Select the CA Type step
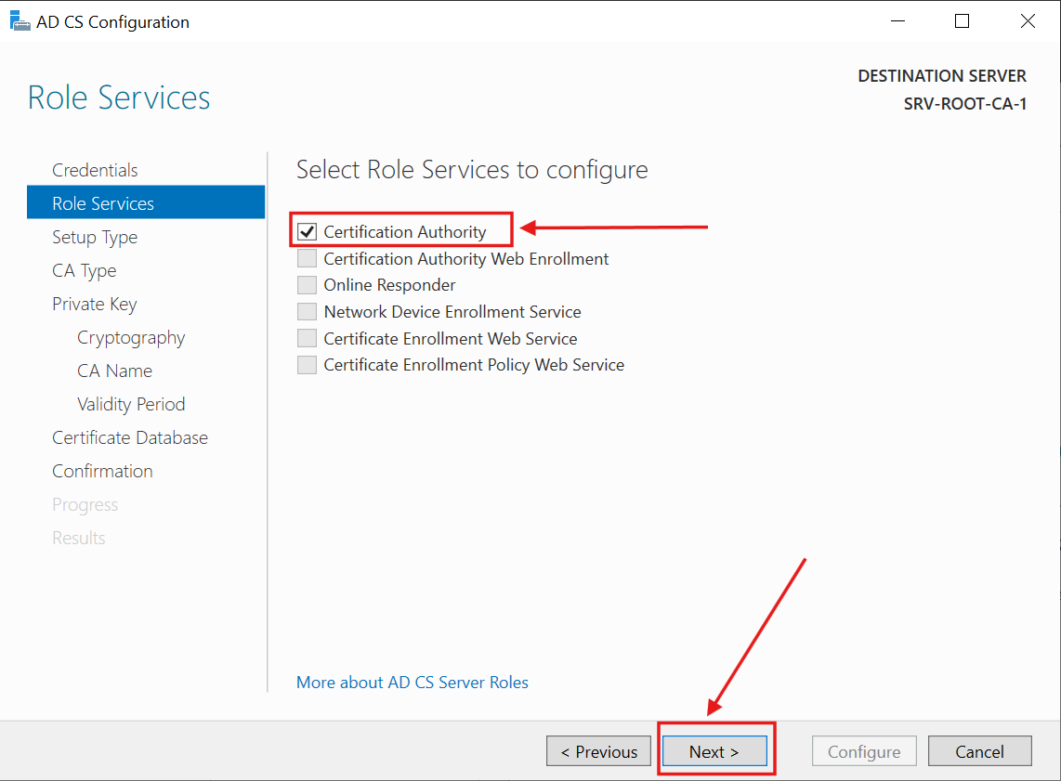Image resolution: width=1061 pixels, height=781 pixels. pyautogui.click(x=84, y=270)
